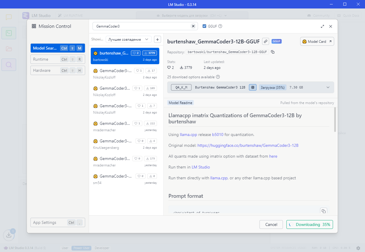This screenshot has height=252, width=365.
Task: Select mradermacher result with 222 downloads
Action: [125, 126]
